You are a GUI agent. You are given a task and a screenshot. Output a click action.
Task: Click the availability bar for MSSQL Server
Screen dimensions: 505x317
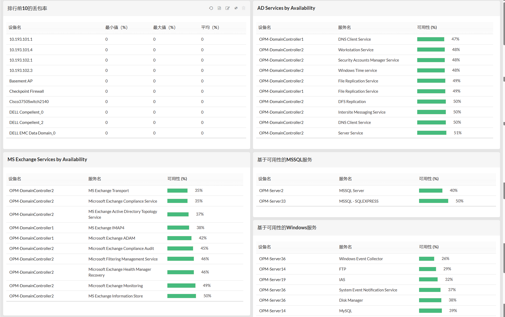tap(430, 191)
